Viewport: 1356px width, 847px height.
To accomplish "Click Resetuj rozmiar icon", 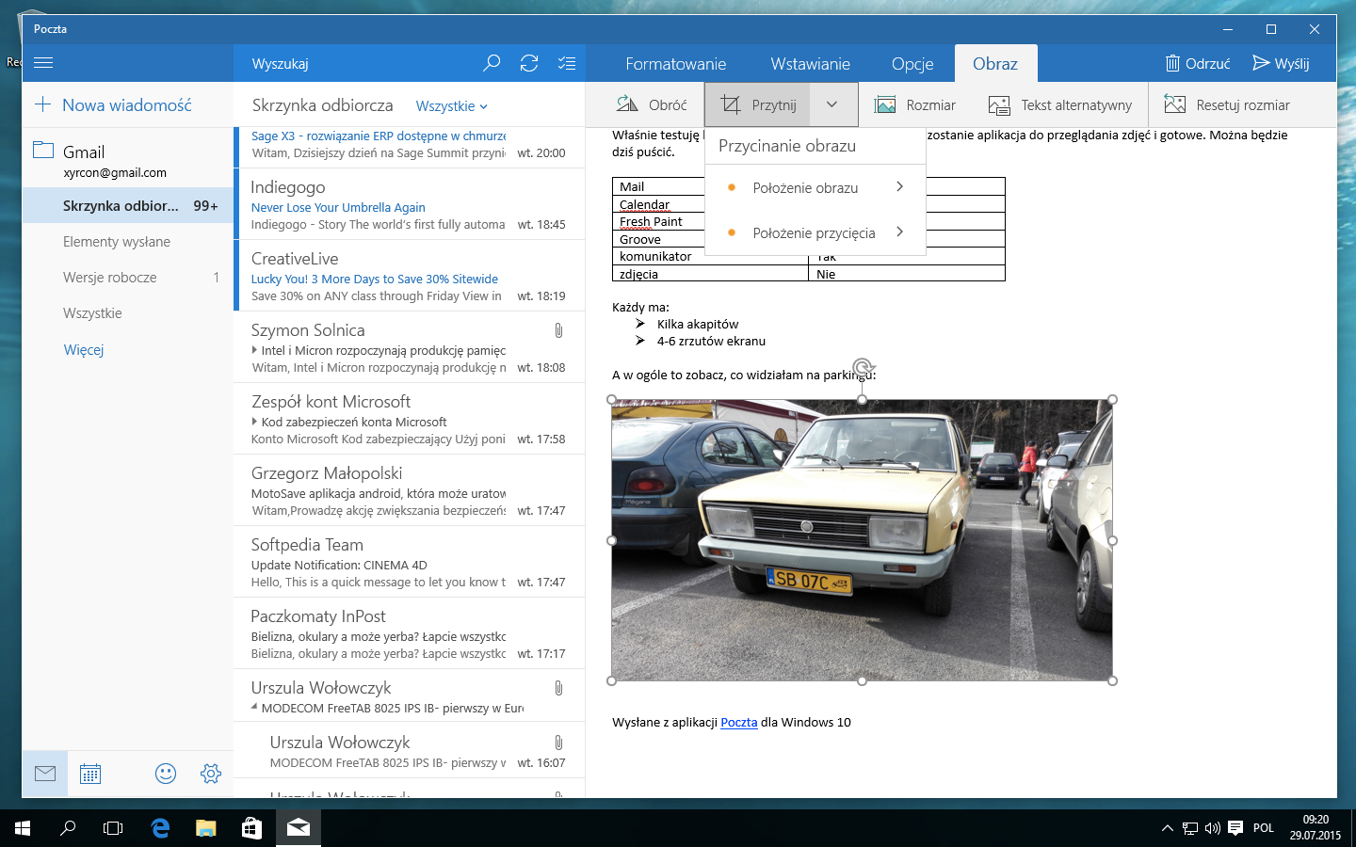I will pos(1174,104).
